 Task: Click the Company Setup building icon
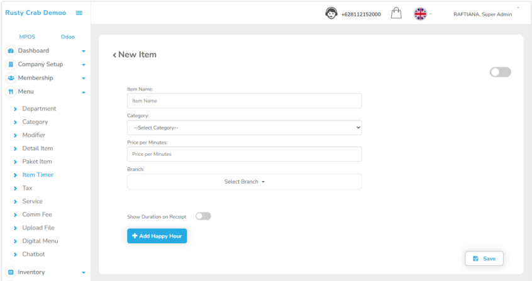pos(11,64)
